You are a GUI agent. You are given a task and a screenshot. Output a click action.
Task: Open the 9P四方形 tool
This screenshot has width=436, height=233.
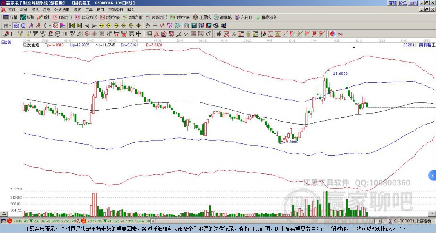pos(86,17)
